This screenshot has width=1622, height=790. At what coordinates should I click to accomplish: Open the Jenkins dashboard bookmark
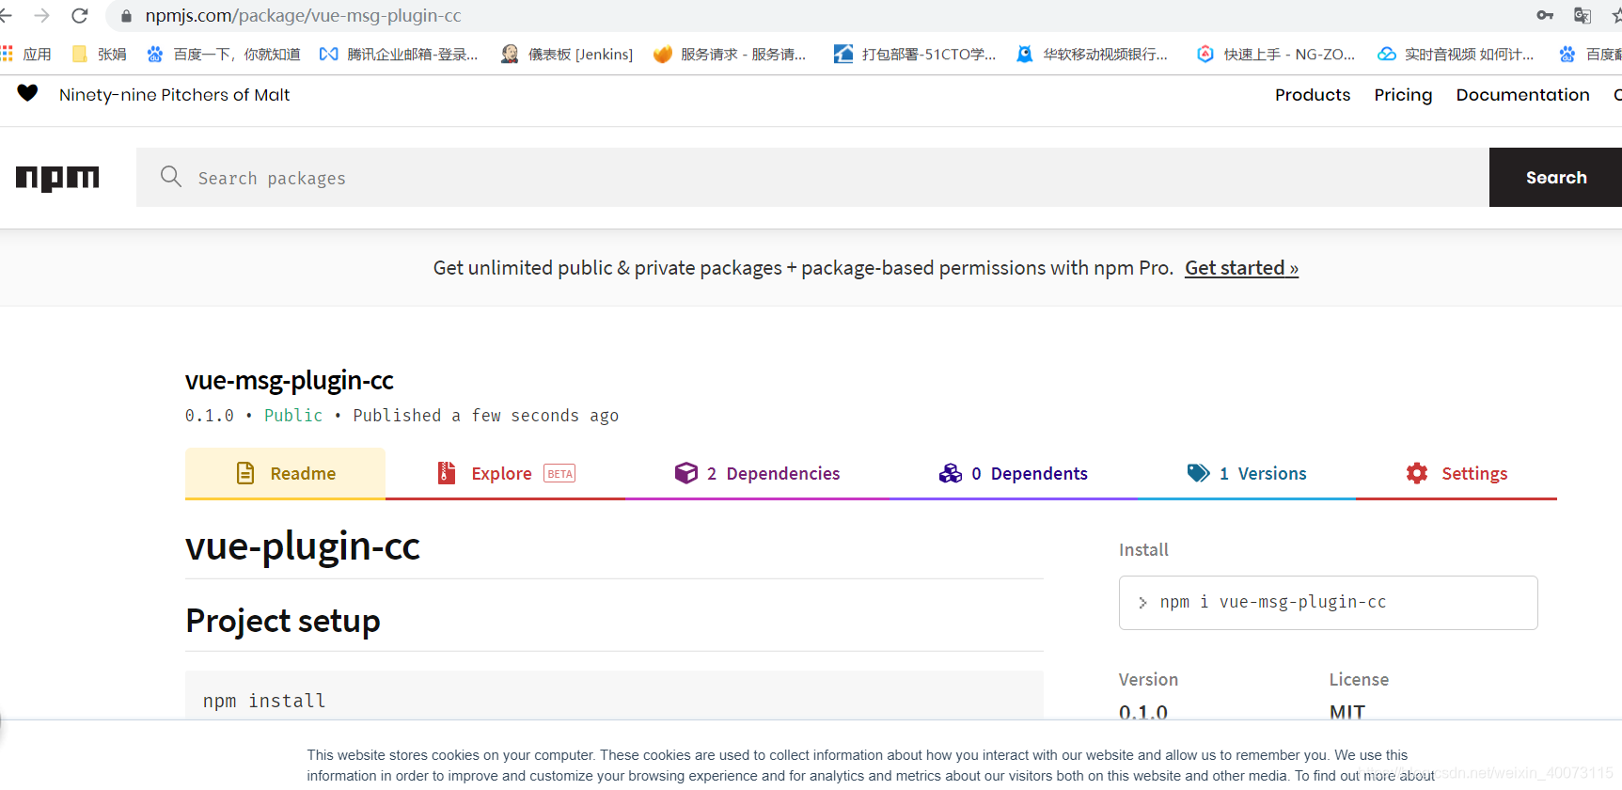(x=567, y=54)
